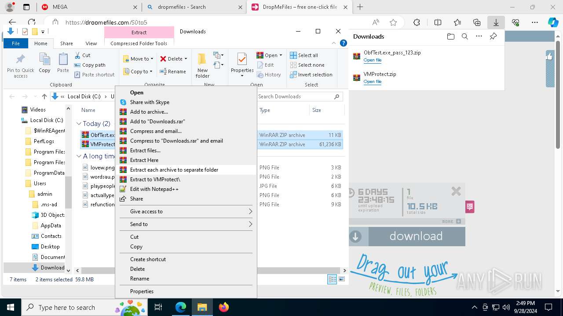Click the DropMeFiles download button
This screenshot has height=316, width=563.
[x=407, y=237]
